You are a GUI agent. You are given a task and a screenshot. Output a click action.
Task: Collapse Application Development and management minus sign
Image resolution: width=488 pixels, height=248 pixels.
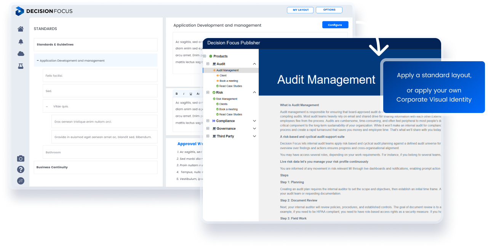(x=38, y=60)
